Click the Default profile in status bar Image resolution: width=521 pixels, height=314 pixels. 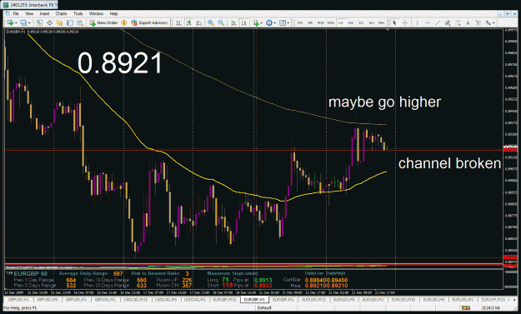[x=264, y=308]
